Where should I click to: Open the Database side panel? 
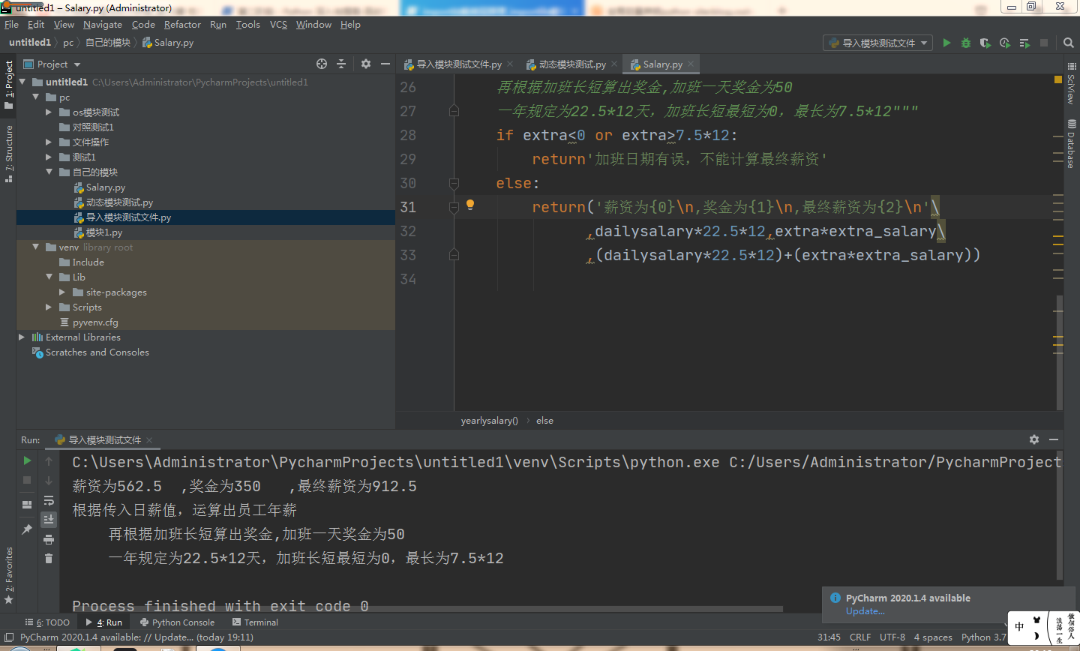pyautogui.click(x=1071, y=143)
